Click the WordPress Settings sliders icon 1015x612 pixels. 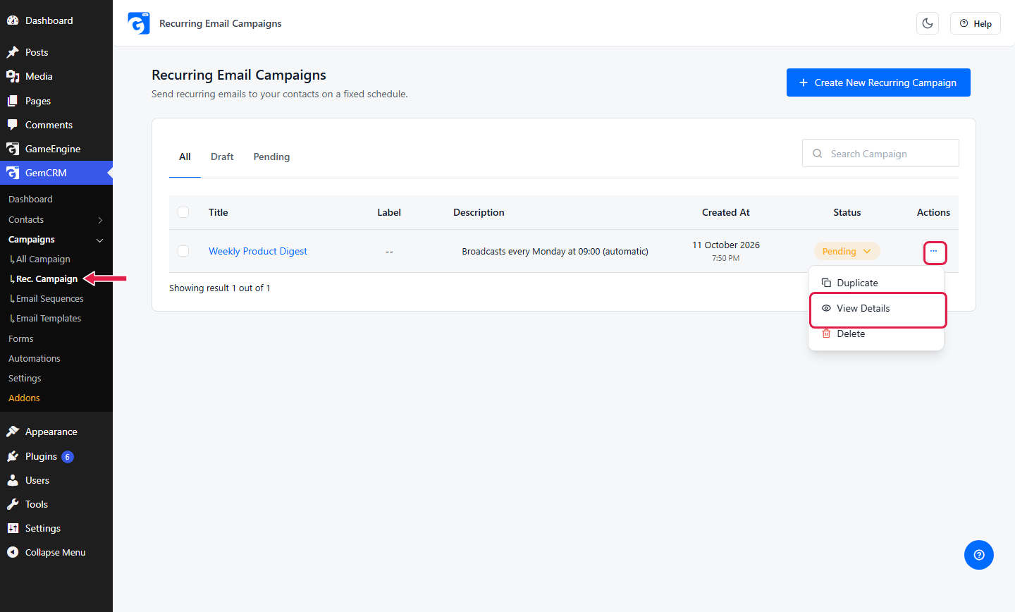click(x=13, y=528)
